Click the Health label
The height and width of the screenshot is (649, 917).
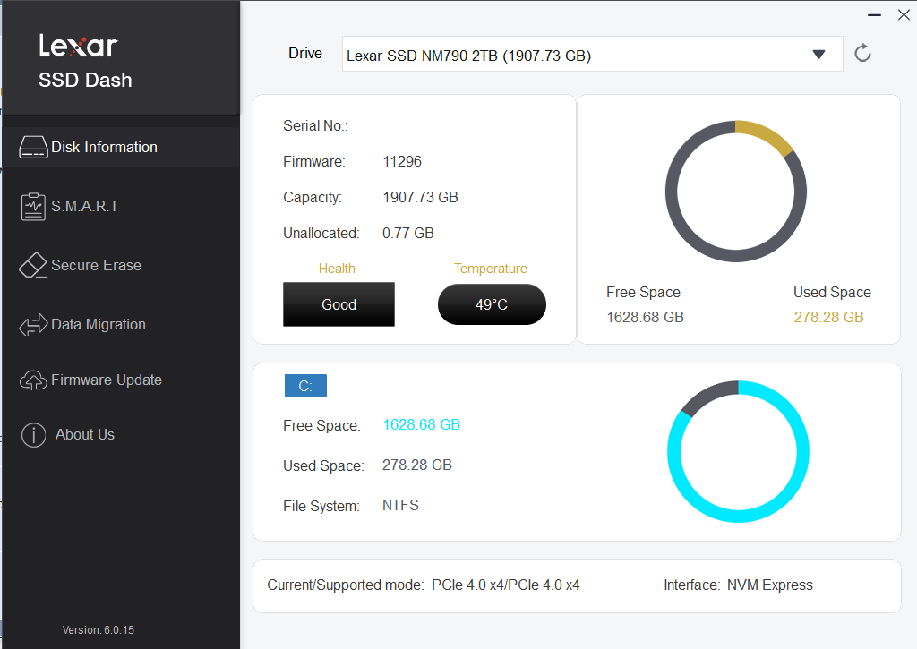click(337, 269)
